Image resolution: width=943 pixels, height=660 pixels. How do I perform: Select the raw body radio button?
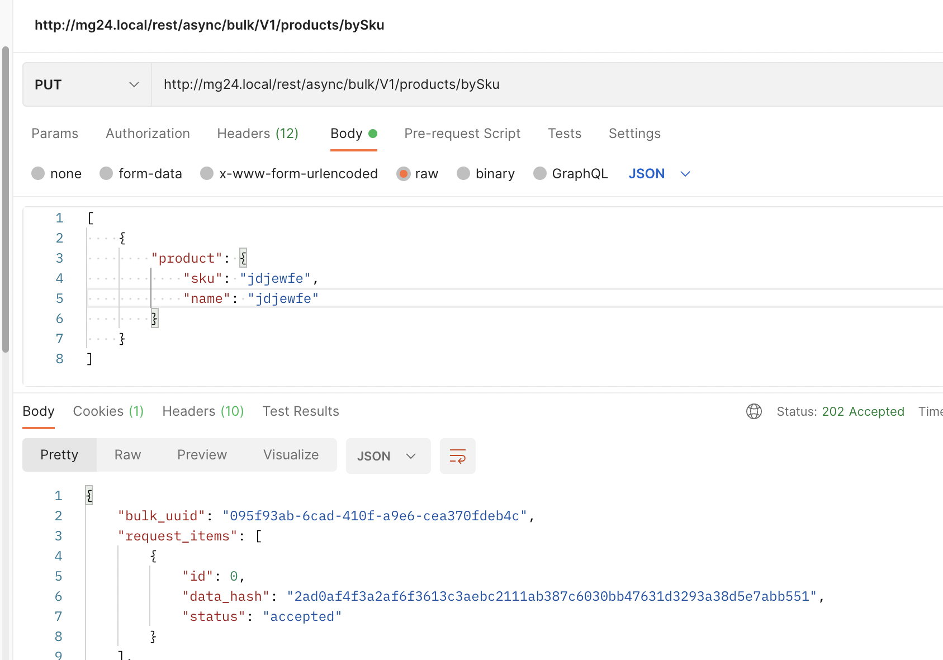click(x=403, y=174)
